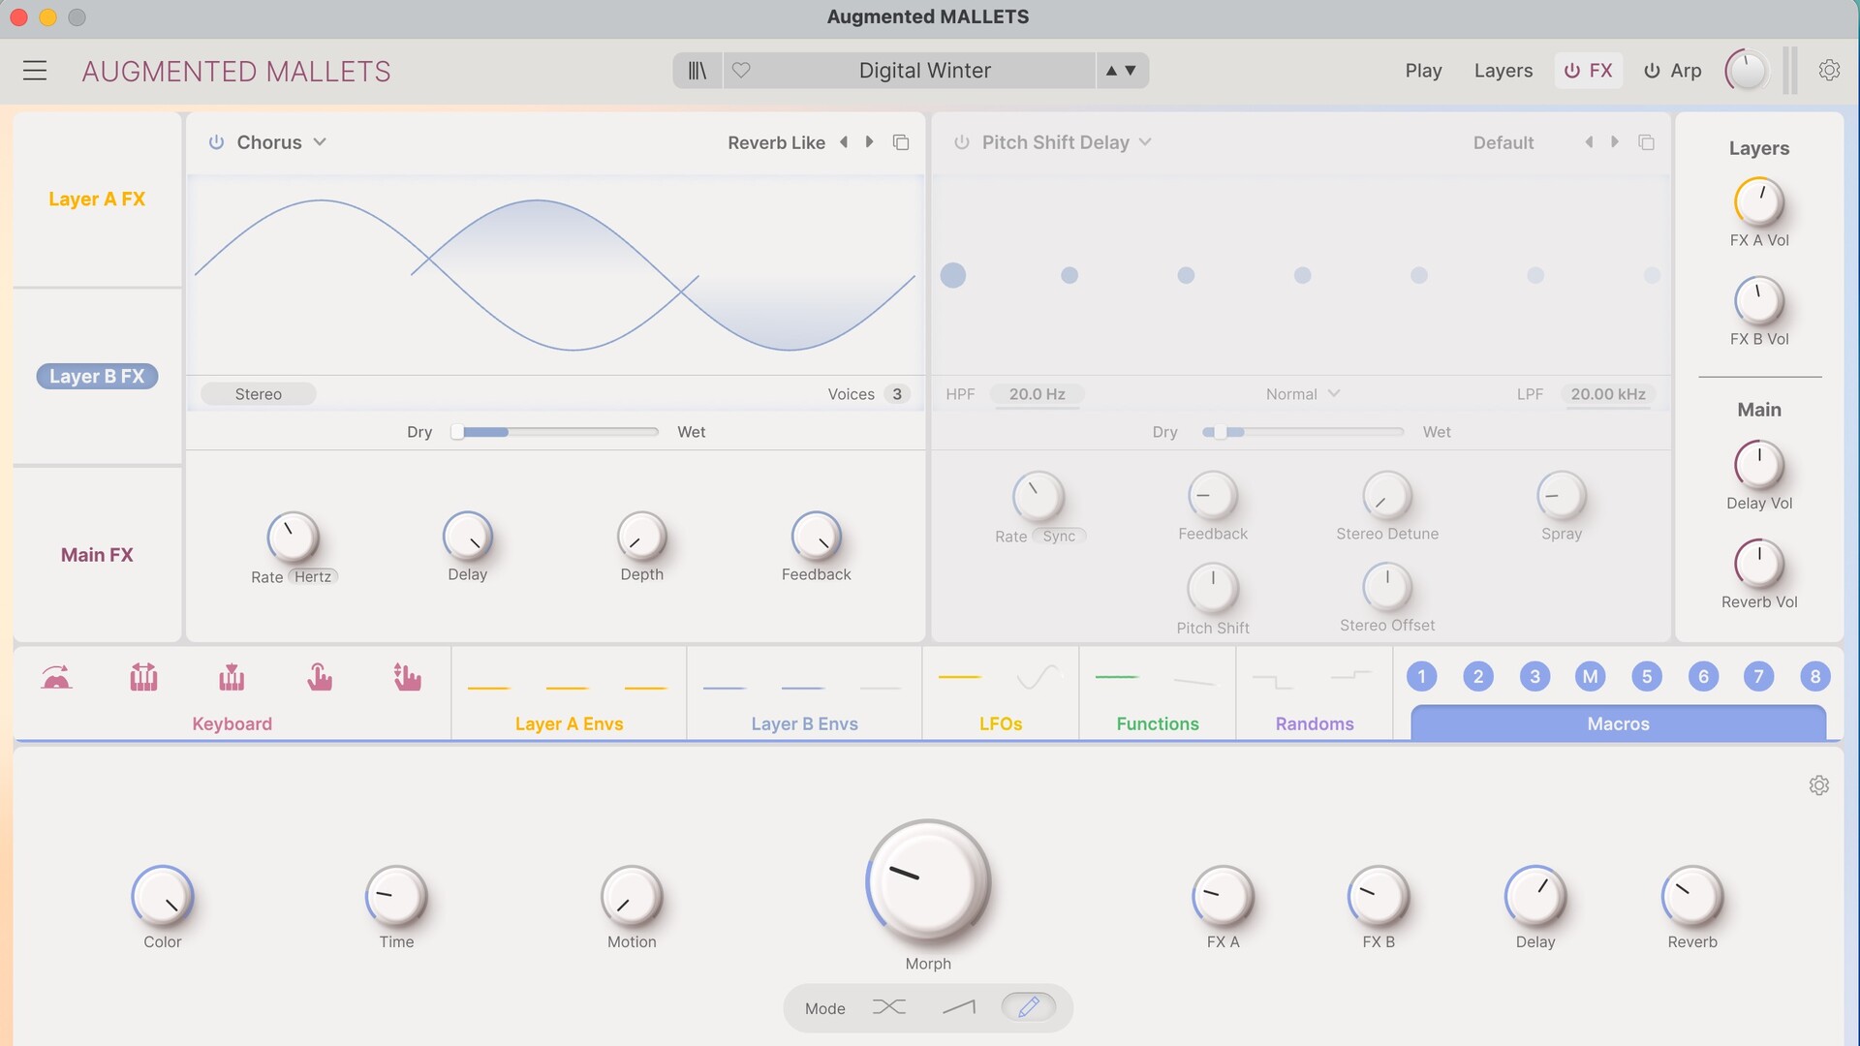Open the preset browser library icon
This screenshot has height=1046, width=1860.
pyautogui.click(x=697, y=71)
